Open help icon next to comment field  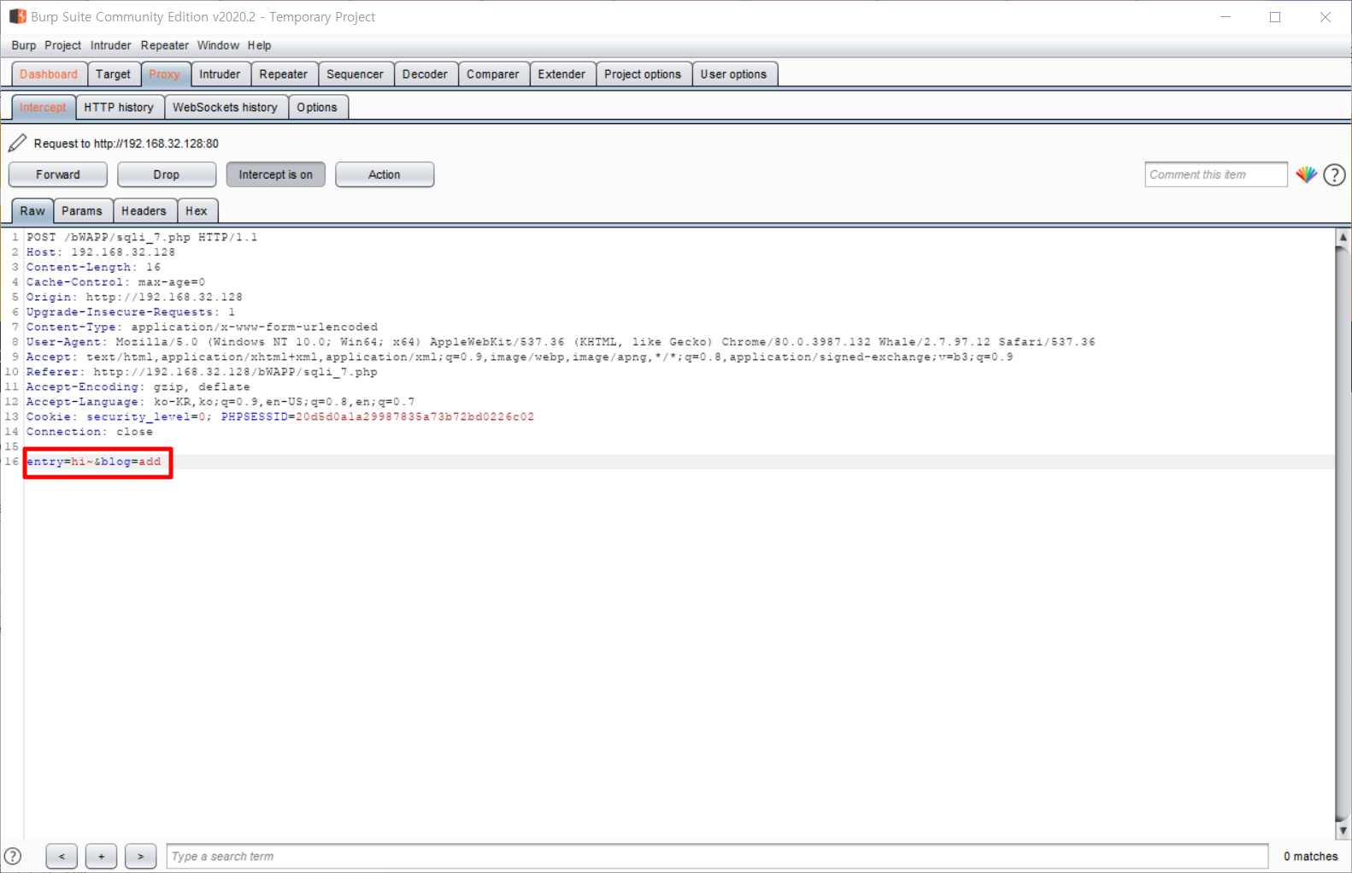[1334, 174]
